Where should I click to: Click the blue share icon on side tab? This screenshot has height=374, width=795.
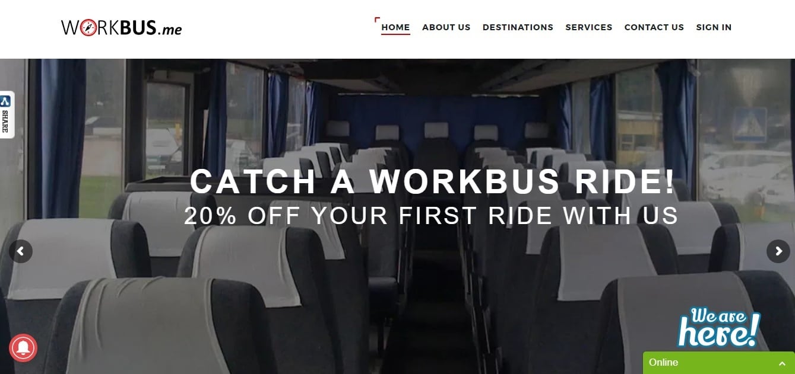point(5,101)
